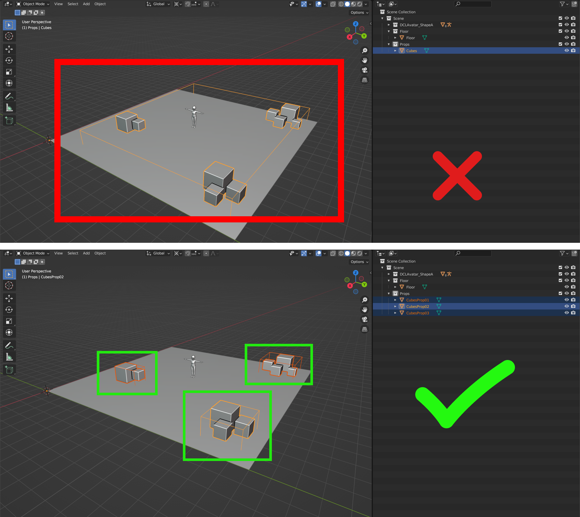The height and width of the screenshot is (517, 580).
Task: Open the Object Mode dropdown in the upper viewport
Action: 33,4
